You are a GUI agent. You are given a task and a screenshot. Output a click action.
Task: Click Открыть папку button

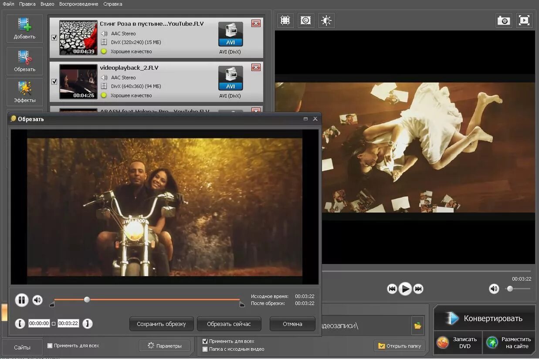tap(400, 346)
